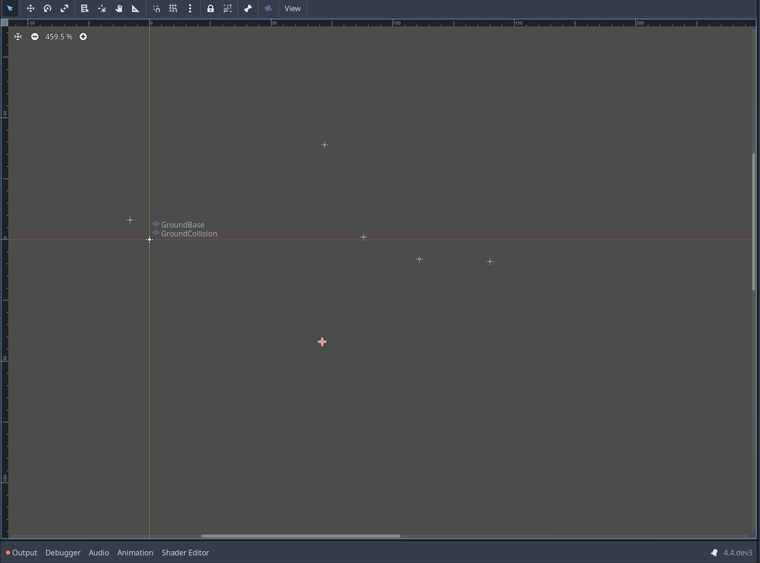Screen dimensions: 760x563
Task: Click the origin crosshair handle
Action: click(149, 240)
